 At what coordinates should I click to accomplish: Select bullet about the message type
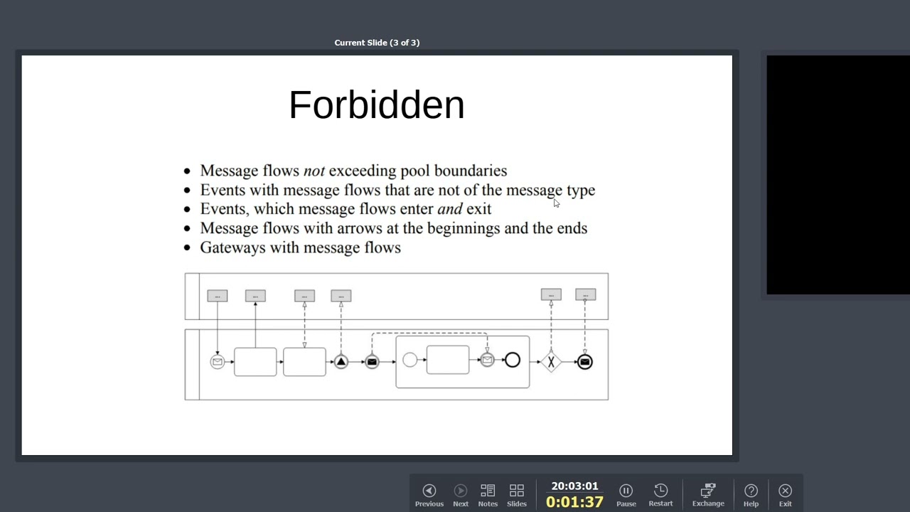click(x=390, y=190)
